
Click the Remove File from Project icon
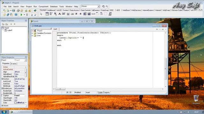pyautogui.click(x=30, y=10)
